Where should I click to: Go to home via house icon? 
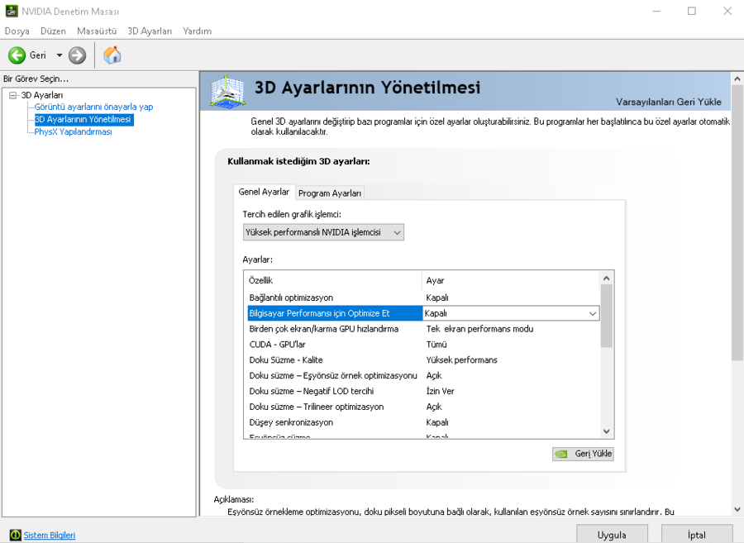[x=112, y=55]
